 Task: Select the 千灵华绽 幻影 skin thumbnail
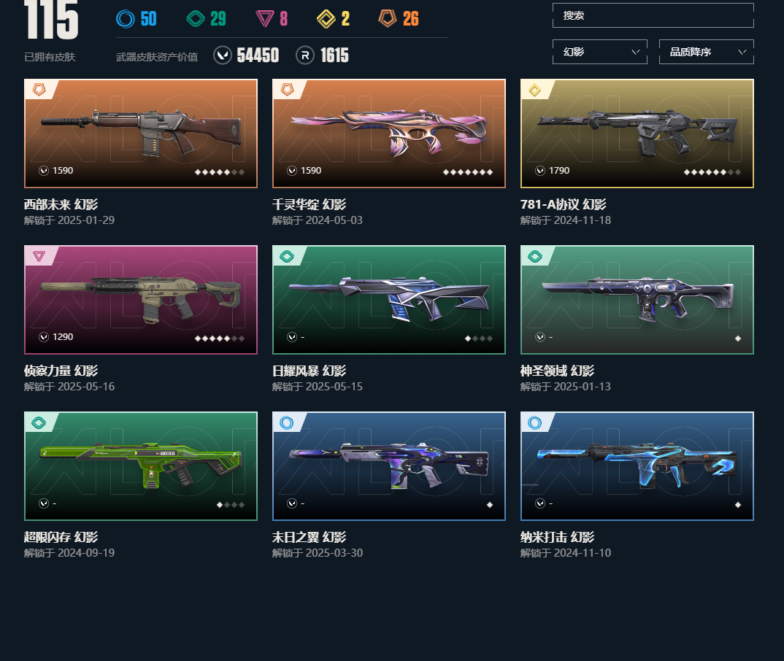(x=388, y=134)
